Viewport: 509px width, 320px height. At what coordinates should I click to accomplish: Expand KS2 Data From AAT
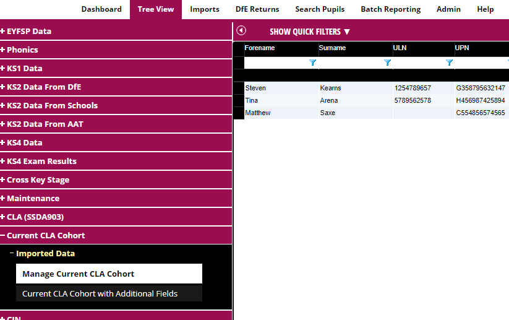point(116,124)
